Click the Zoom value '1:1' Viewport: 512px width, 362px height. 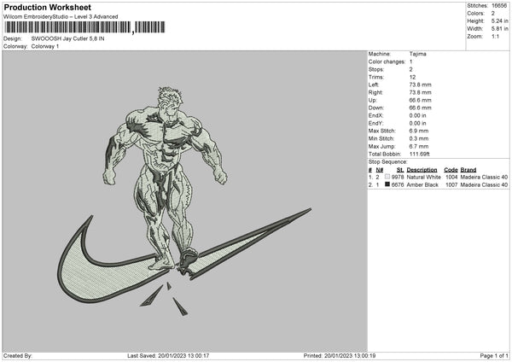tap(495, 36)
